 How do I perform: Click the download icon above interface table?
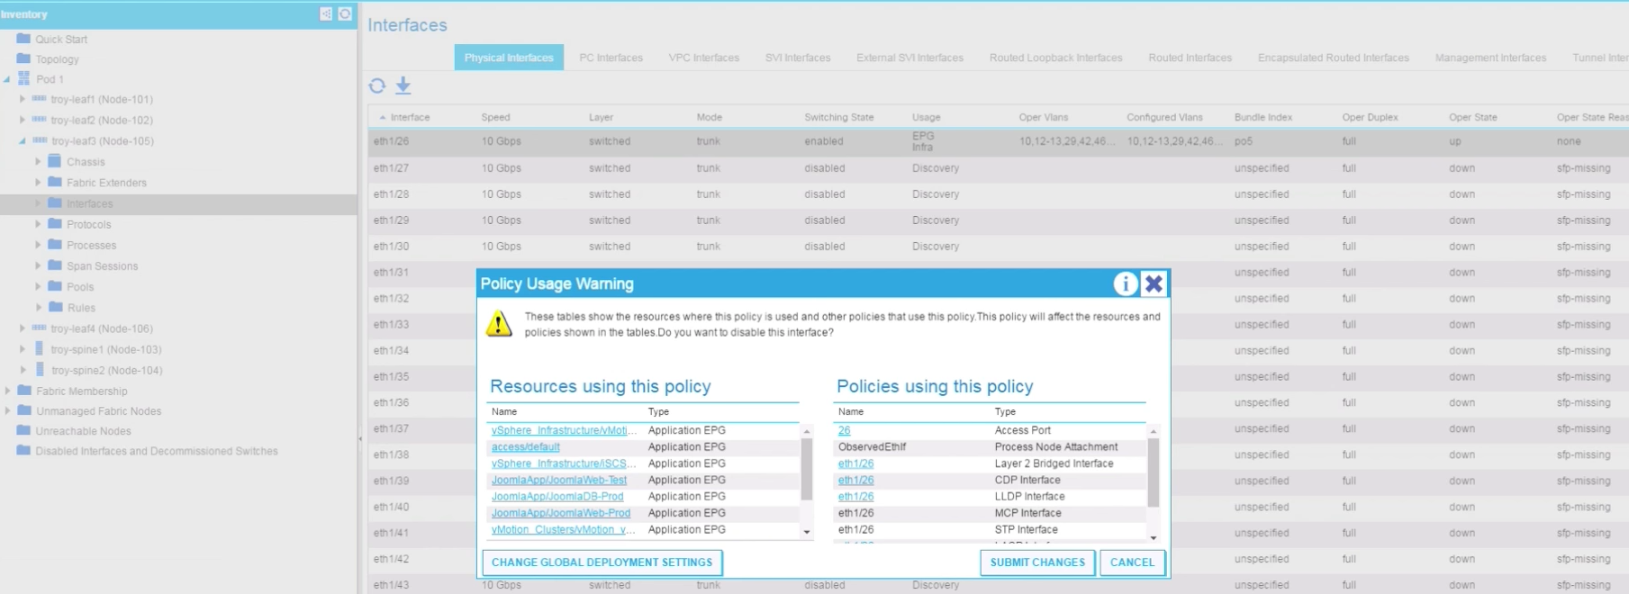tap(403, 85)
